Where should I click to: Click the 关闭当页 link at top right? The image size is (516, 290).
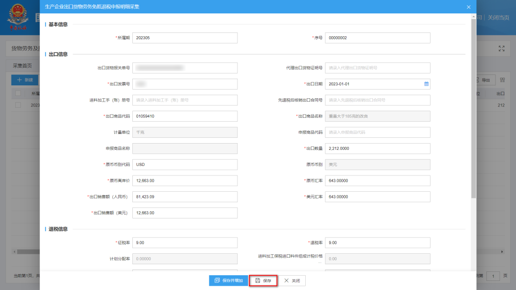pos(499,17)
